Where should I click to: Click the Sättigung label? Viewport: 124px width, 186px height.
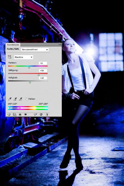[13, 70]
